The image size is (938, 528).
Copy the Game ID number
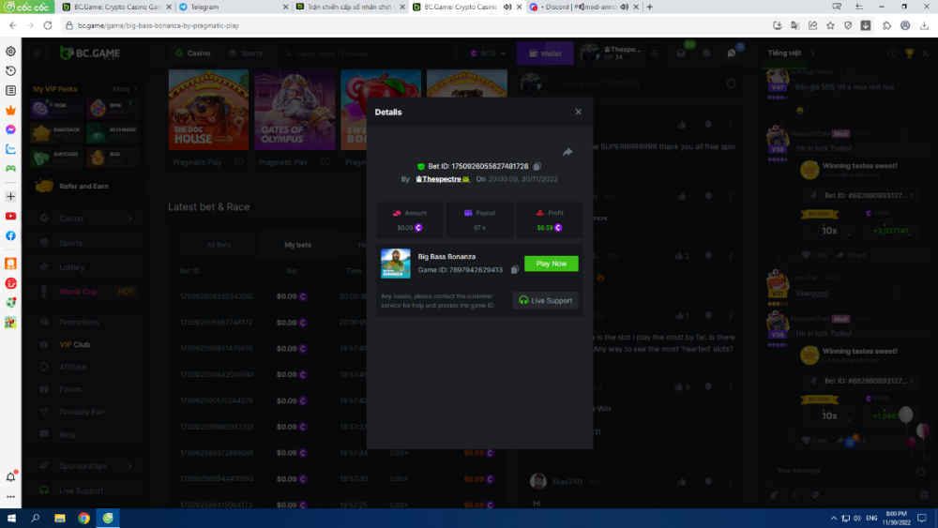(x=515, y=270)
